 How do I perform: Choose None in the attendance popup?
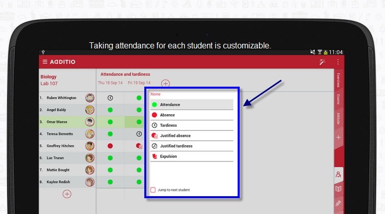pos(156,94)
